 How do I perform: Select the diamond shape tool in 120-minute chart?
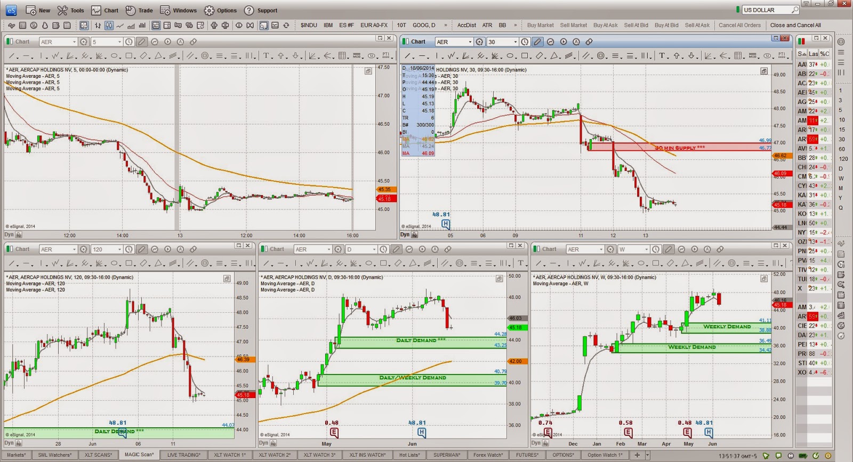point(144,263)
